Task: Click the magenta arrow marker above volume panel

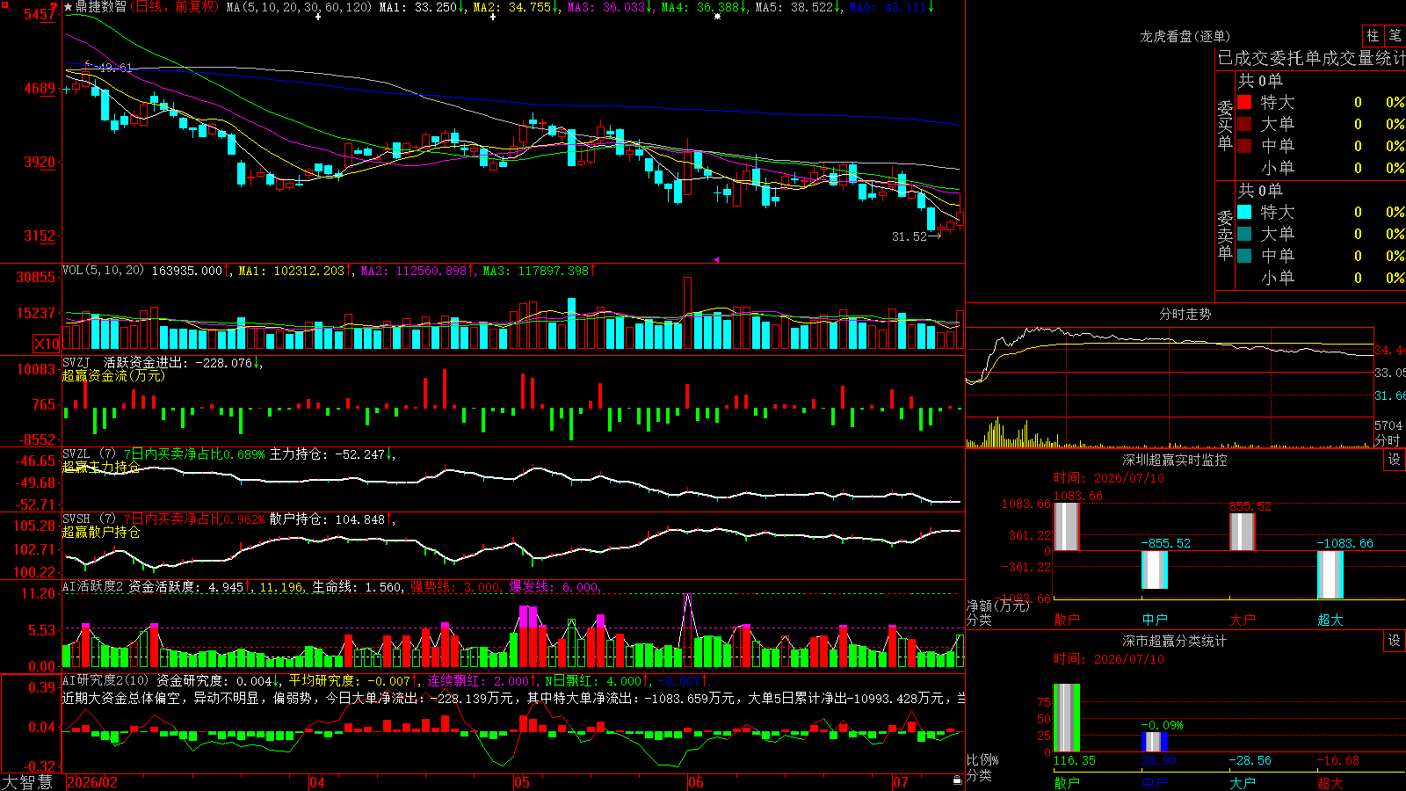Action: tap(716, 259)
